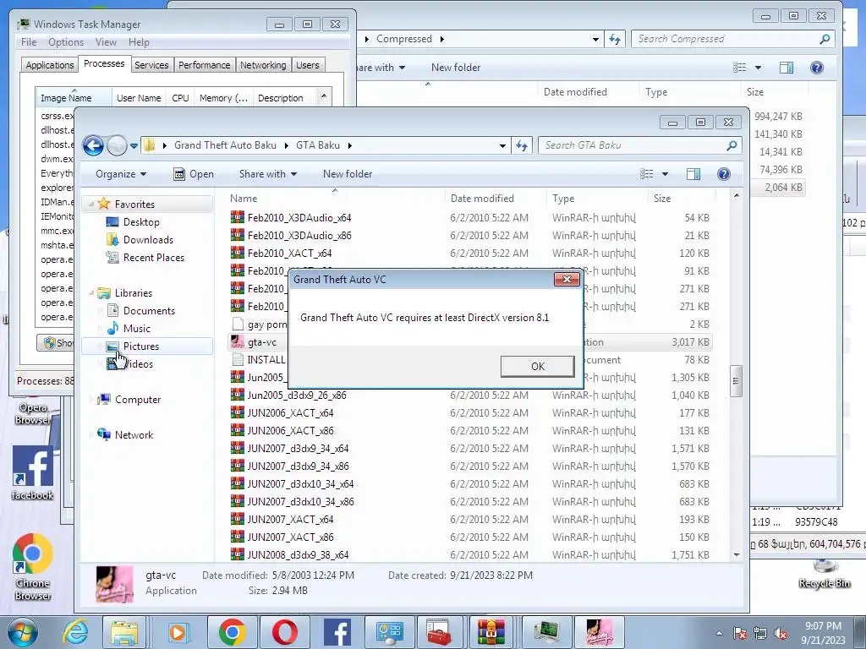Toggle the preview pane in GTA Baku window

pos(693,174)
